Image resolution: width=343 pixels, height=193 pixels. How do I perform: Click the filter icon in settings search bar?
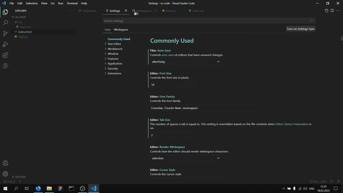[311, 20]
